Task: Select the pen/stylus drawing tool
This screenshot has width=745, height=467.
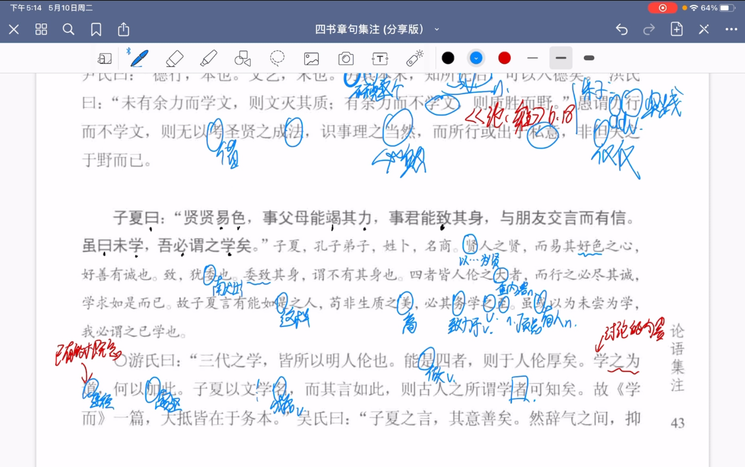Action: pyautogui.click(x=138, y=58)
